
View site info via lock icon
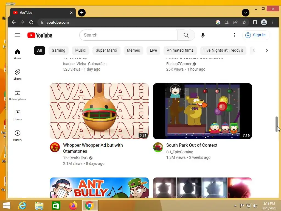[42, 22]
